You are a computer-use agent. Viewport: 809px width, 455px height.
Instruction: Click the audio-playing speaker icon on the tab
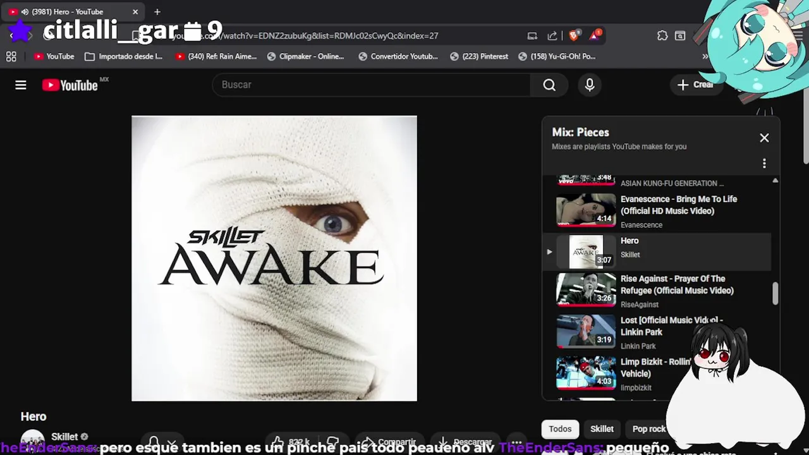(x=25, y=11)
